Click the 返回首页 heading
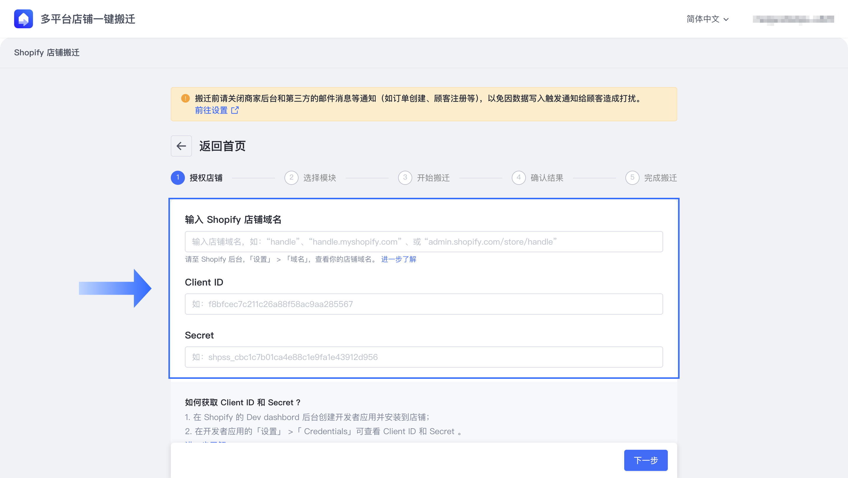Viewport: 848px width, 478px height. (x=223, y=146)
